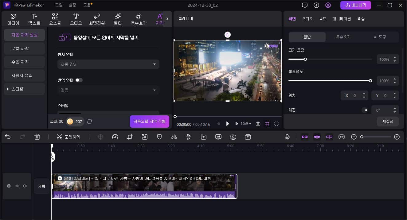Open the 파일 menu

click(x=59, y=5)
